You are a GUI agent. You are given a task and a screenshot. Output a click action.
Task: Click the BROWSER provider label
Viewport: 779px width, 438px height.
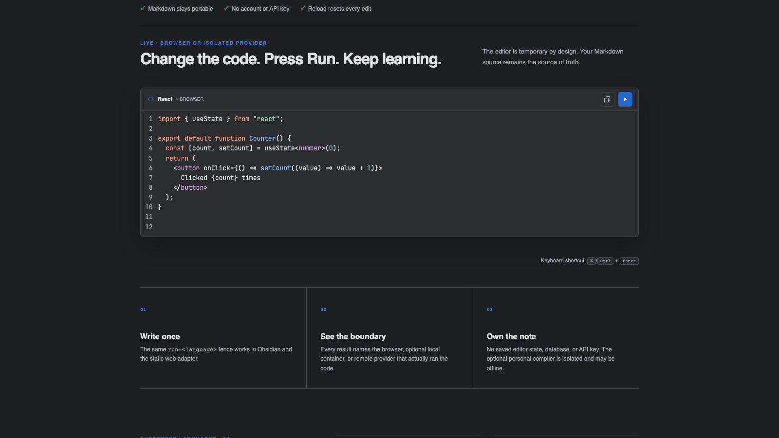[x=191, y=99]
